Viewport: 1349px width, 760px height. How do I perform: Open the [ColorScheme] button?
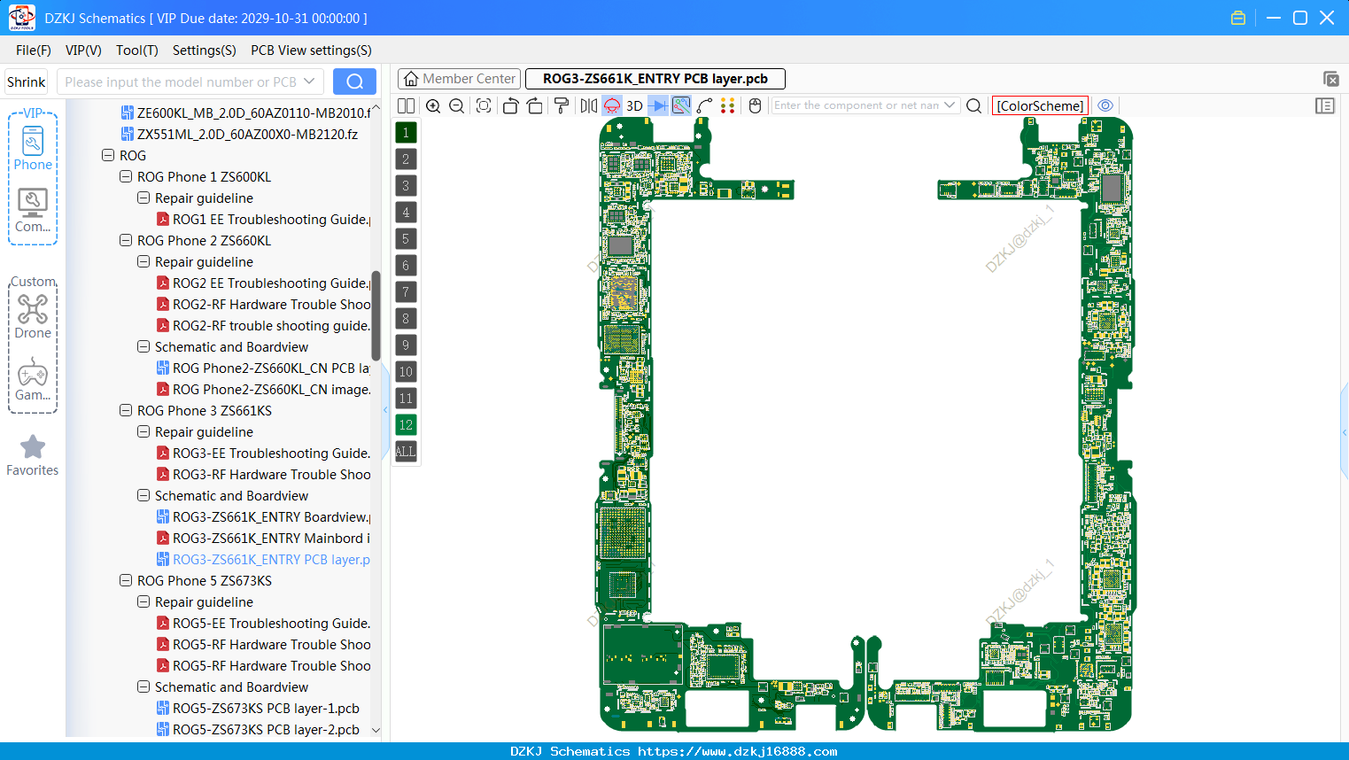[x=1040, y=105]
